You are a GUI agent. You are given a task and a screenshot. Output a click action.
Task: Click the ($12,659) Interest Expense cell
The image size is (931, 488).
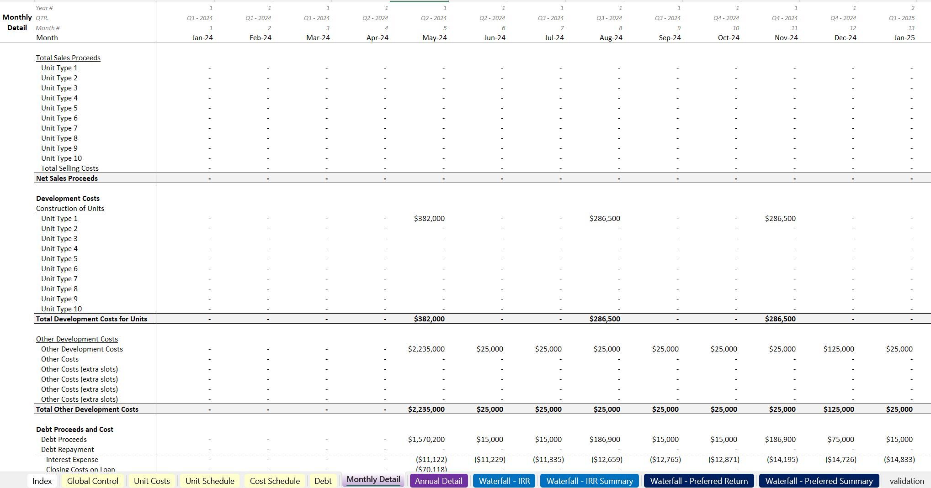pos(607,460)
